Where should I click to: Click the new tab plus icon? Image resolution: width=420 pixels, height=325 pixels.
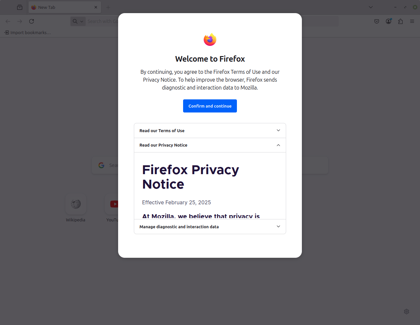[108, 7]
